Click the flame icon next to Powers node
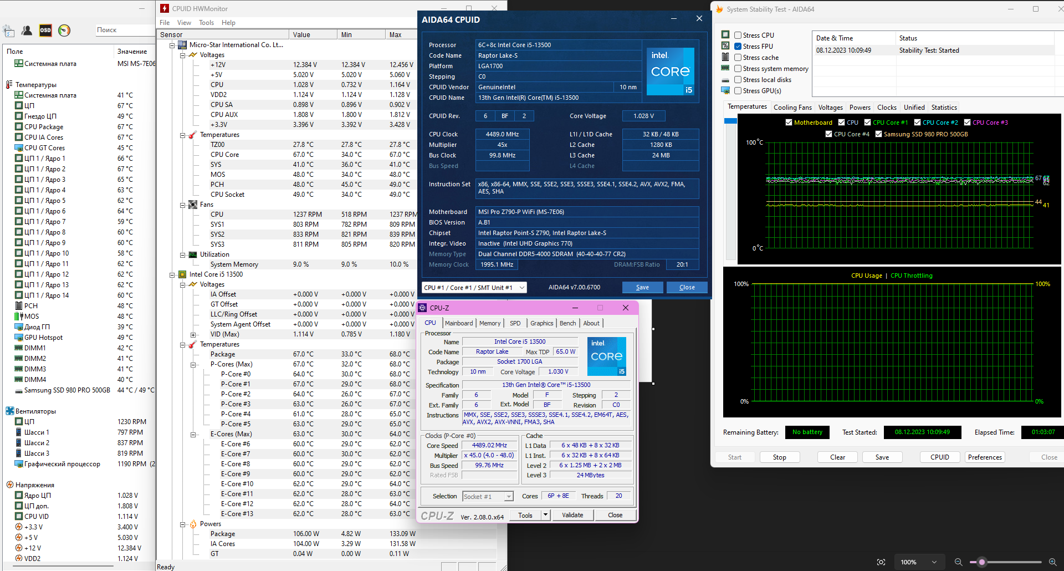1064x571 pixels. [x=193, y=524]
